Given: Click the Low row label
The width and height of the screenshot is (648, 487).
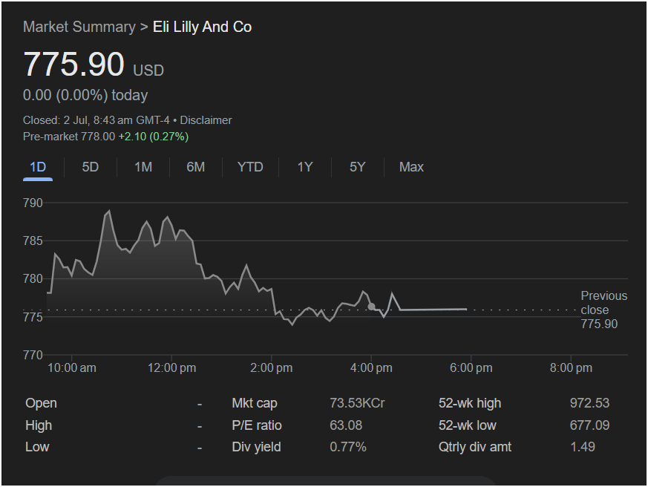Looking at the screenshot, I should (x=37, y=447).
